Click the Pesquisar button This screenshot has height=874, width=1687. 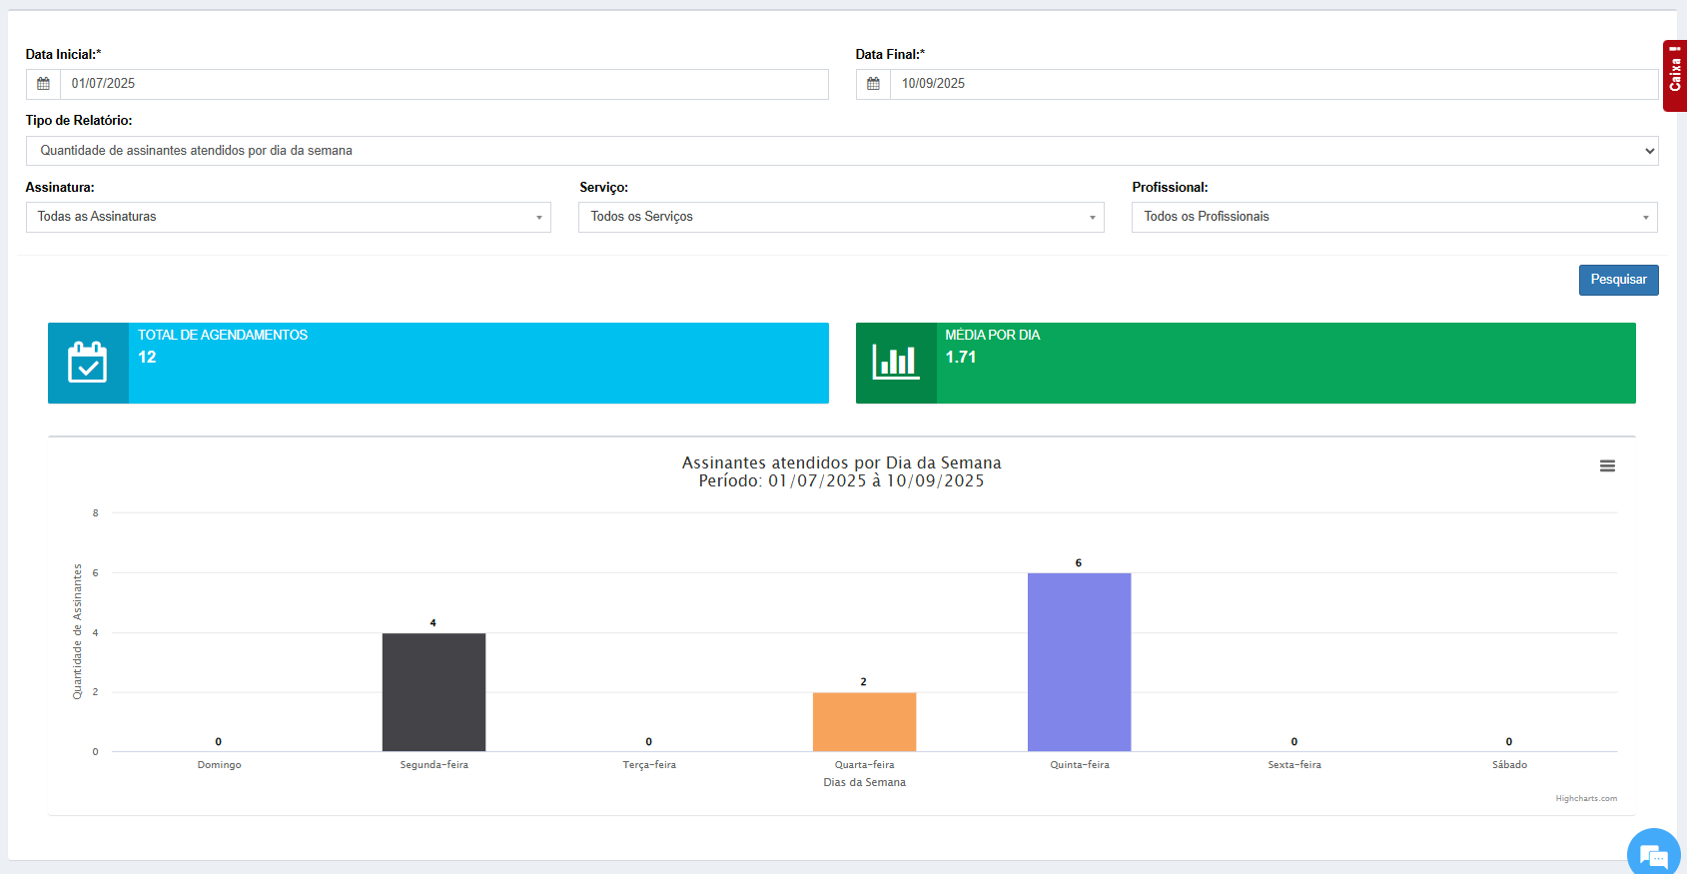pos(1618,280)
